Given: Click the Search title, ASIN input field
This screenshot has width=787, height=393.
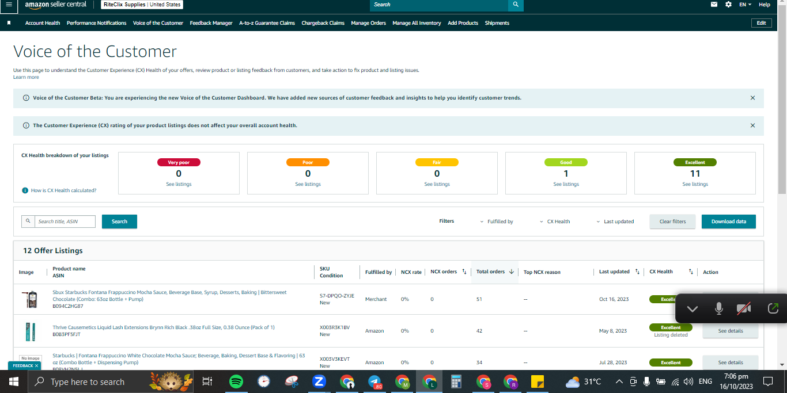Looking at the screenshot, I should click(65, 222).
